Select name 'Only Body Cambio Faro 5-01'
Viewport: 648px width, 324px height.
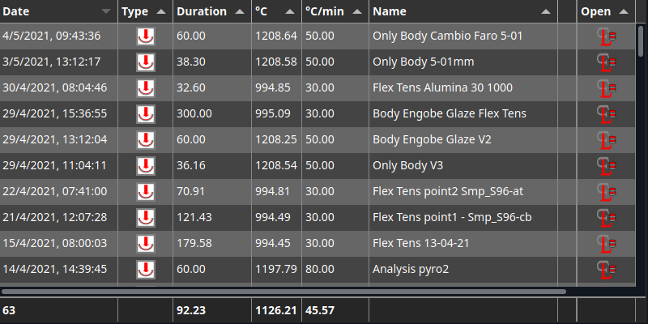tap(448, 36)
